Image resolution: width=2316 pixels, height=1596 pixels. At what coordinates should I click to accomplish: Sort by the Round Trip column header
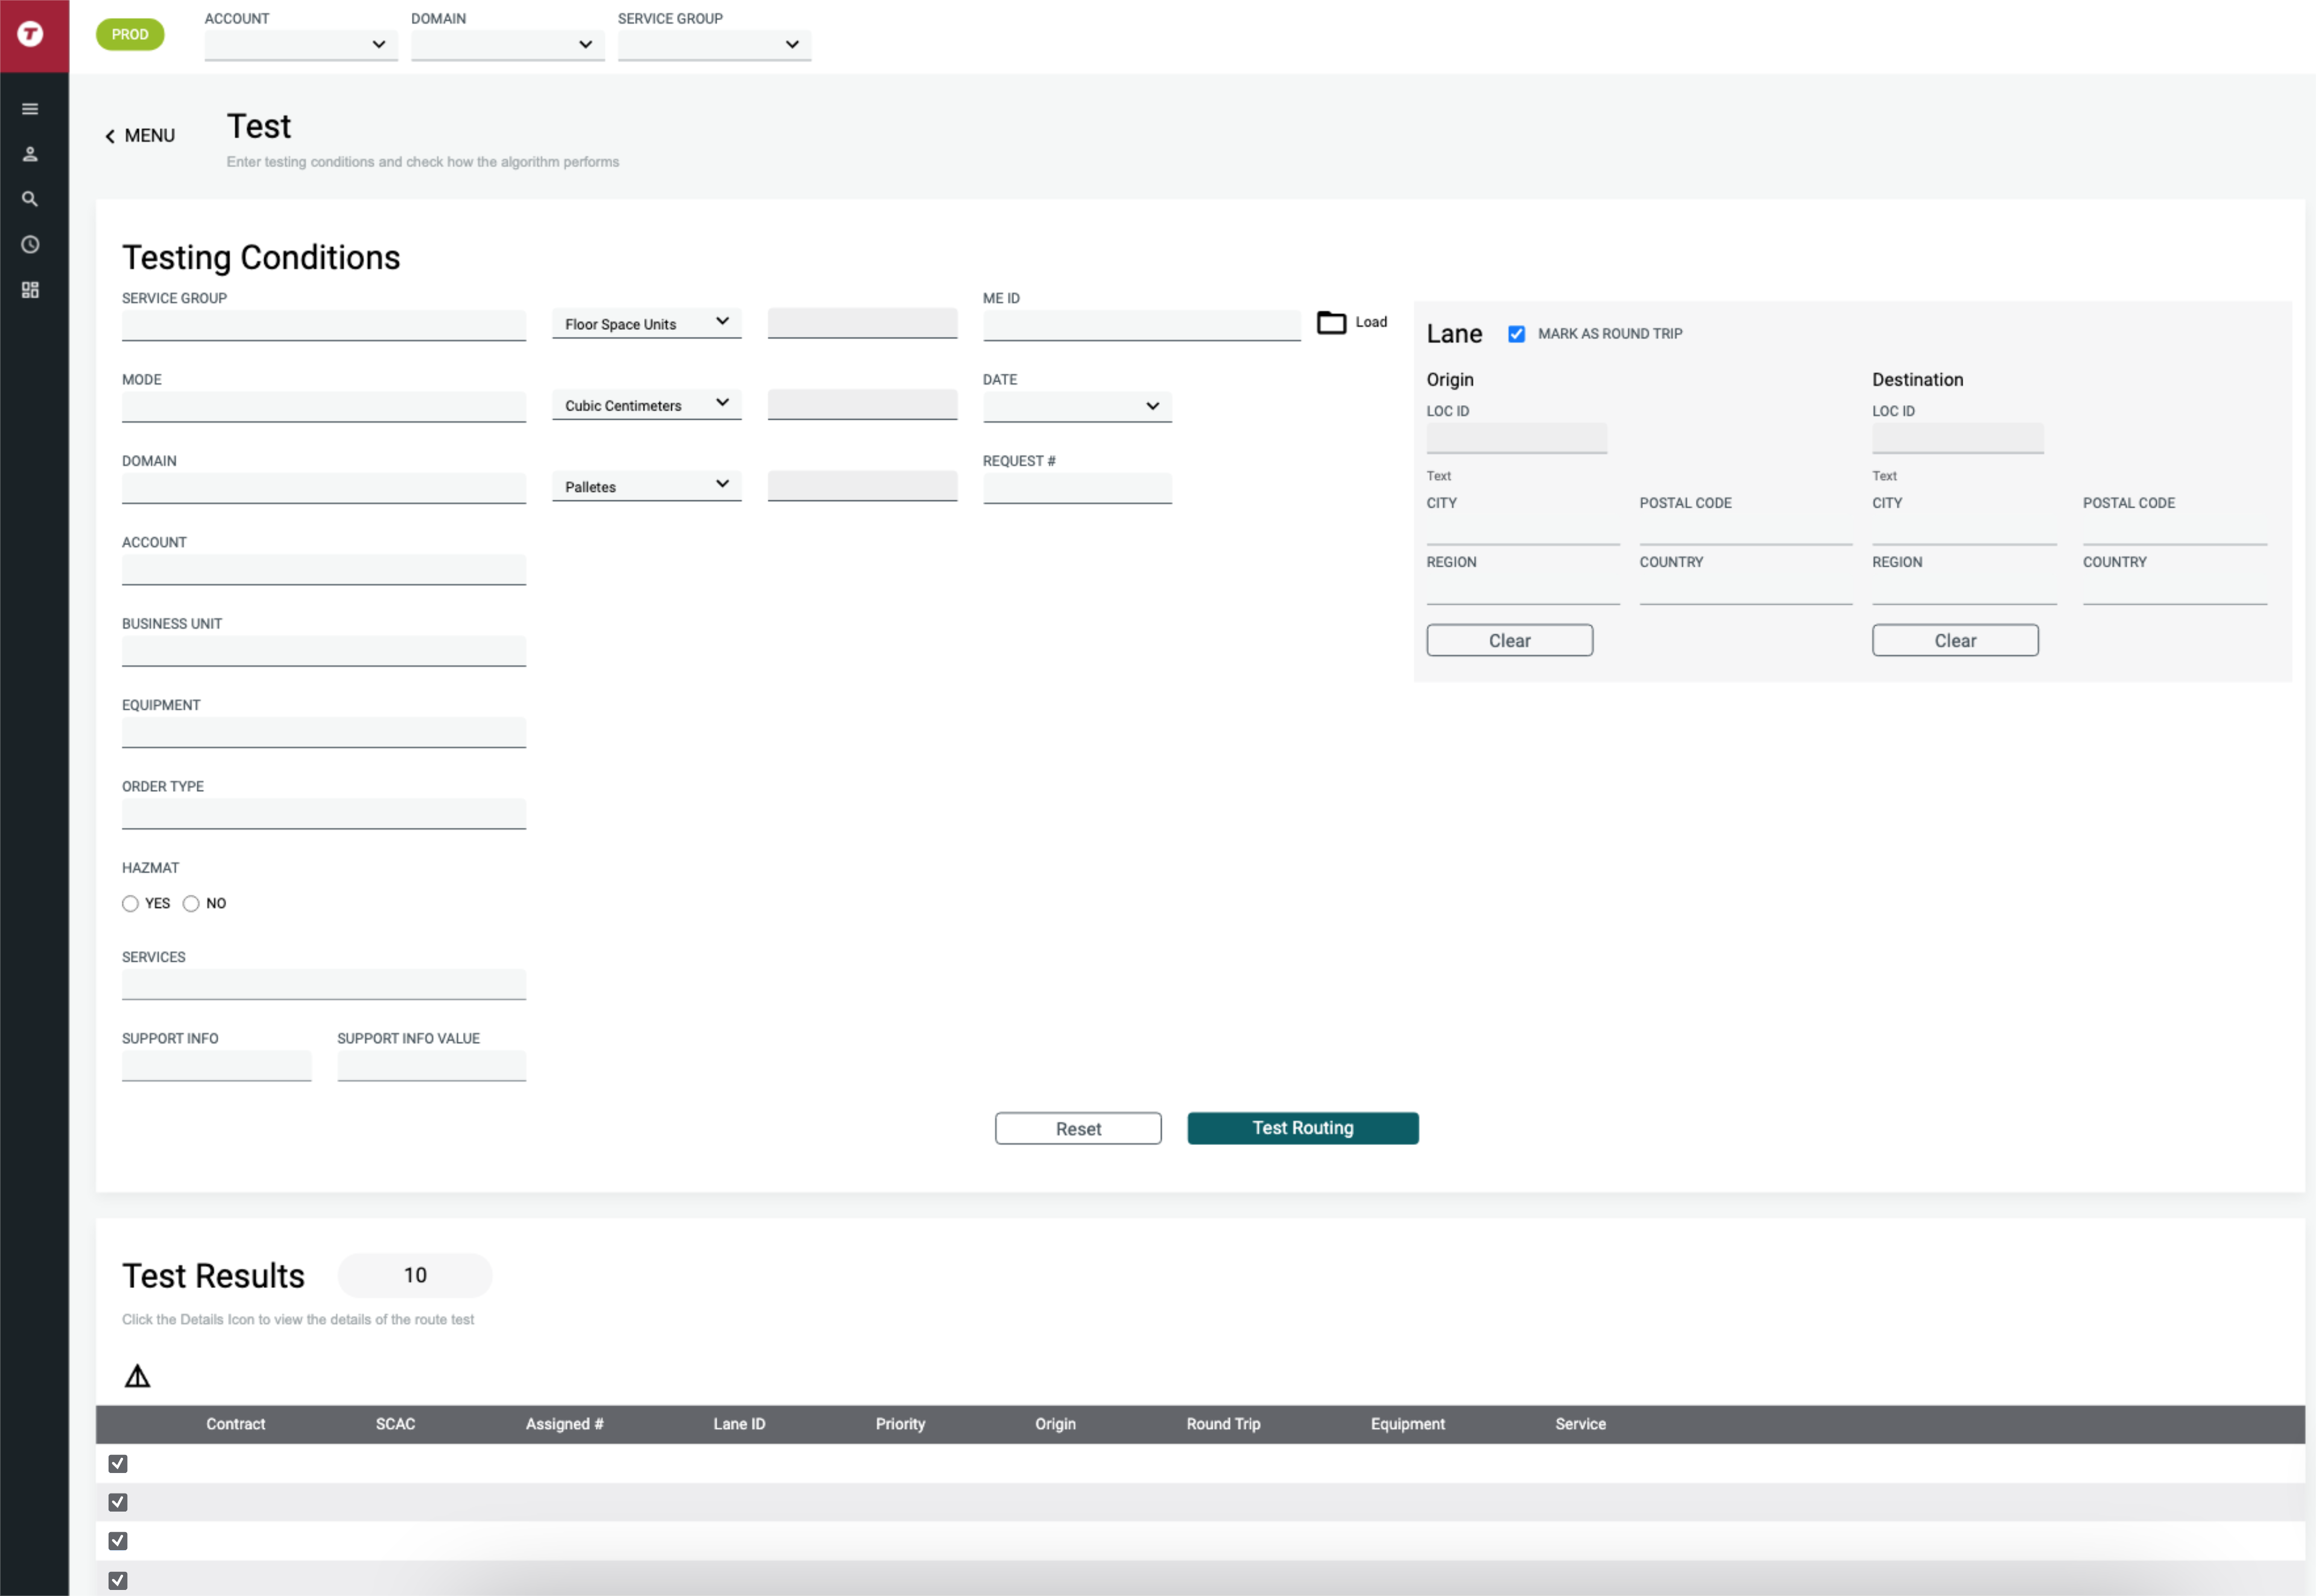1223,1424
